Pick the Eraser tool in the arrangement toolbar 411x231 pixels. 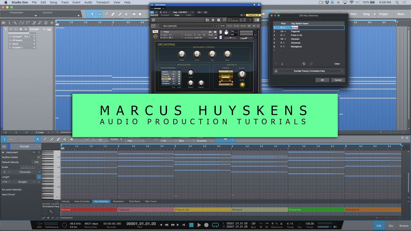coord(113,14)
